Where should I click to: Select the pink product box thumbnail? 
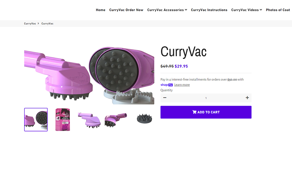click(62, 120)
